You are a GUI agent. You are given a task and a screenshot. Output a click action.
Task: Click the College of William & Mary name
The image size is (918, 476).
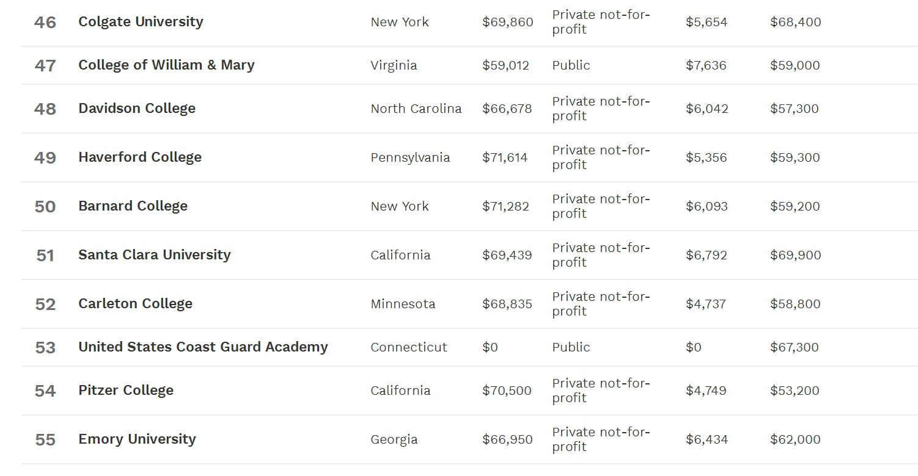click(x=166, y=65)
